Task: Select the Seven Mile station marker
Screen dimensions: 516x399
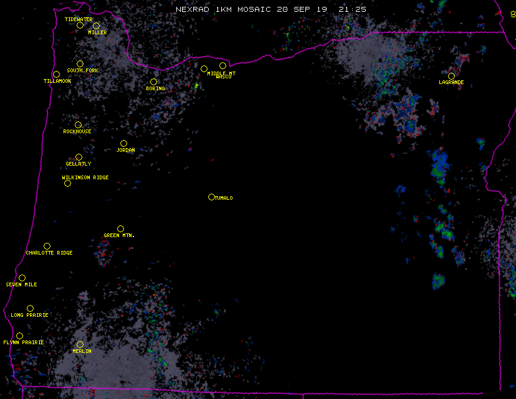Action: pos(22,278)
